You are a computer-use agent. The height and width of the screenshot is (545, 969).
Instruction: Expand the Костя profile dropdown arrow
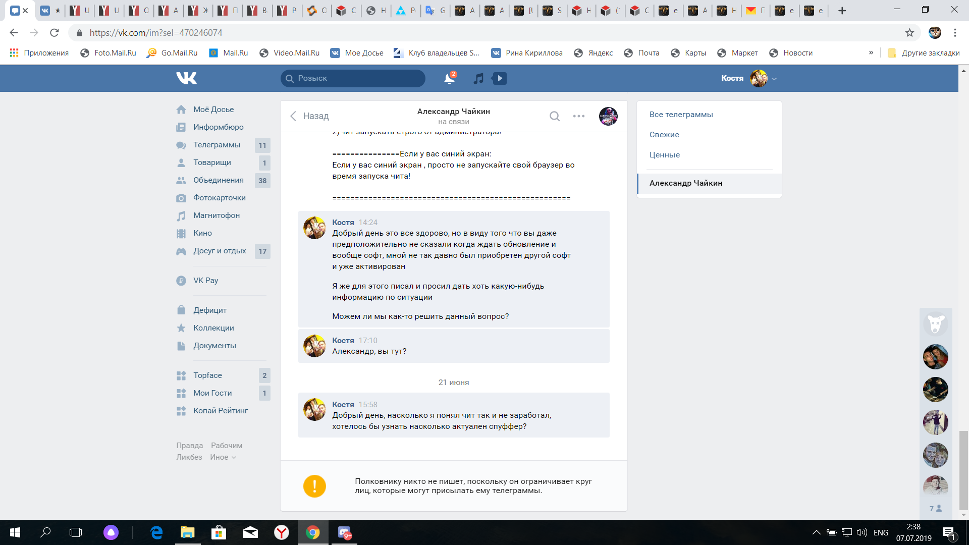[x=774, y=79]
